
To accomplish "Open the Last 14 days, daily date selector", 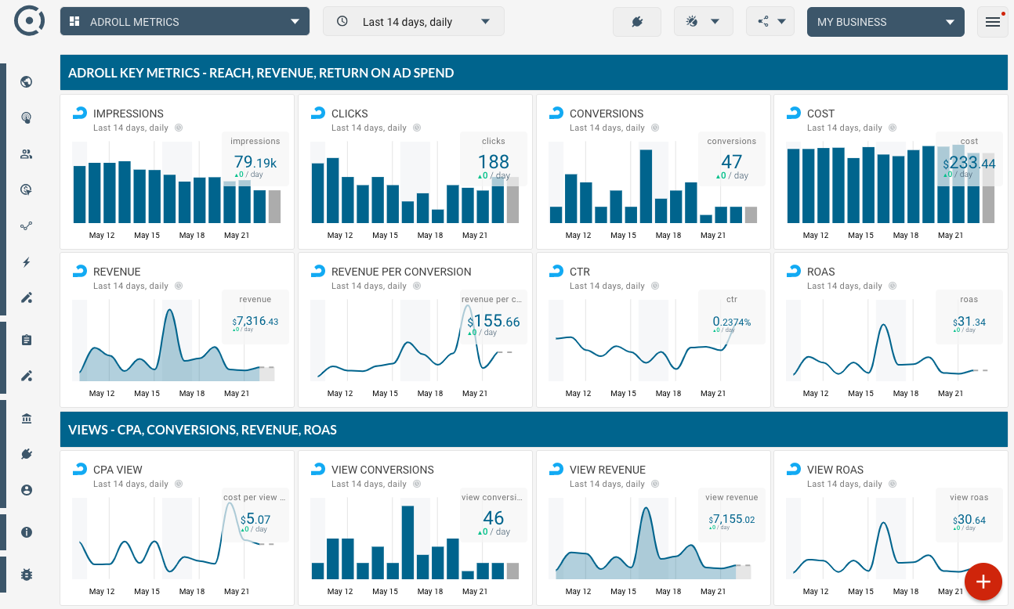I will pyautogui.click(x=414, y=22).
